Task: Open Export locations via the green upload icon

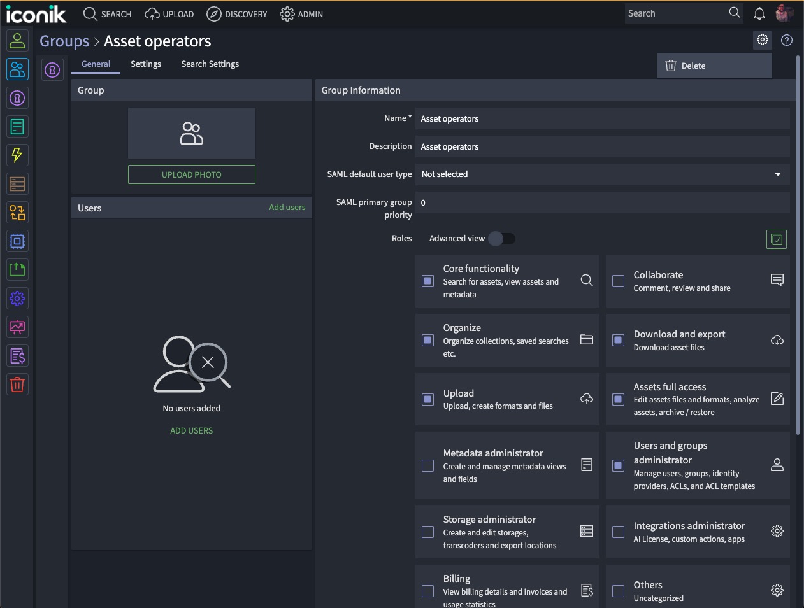Action: (17, 269)
